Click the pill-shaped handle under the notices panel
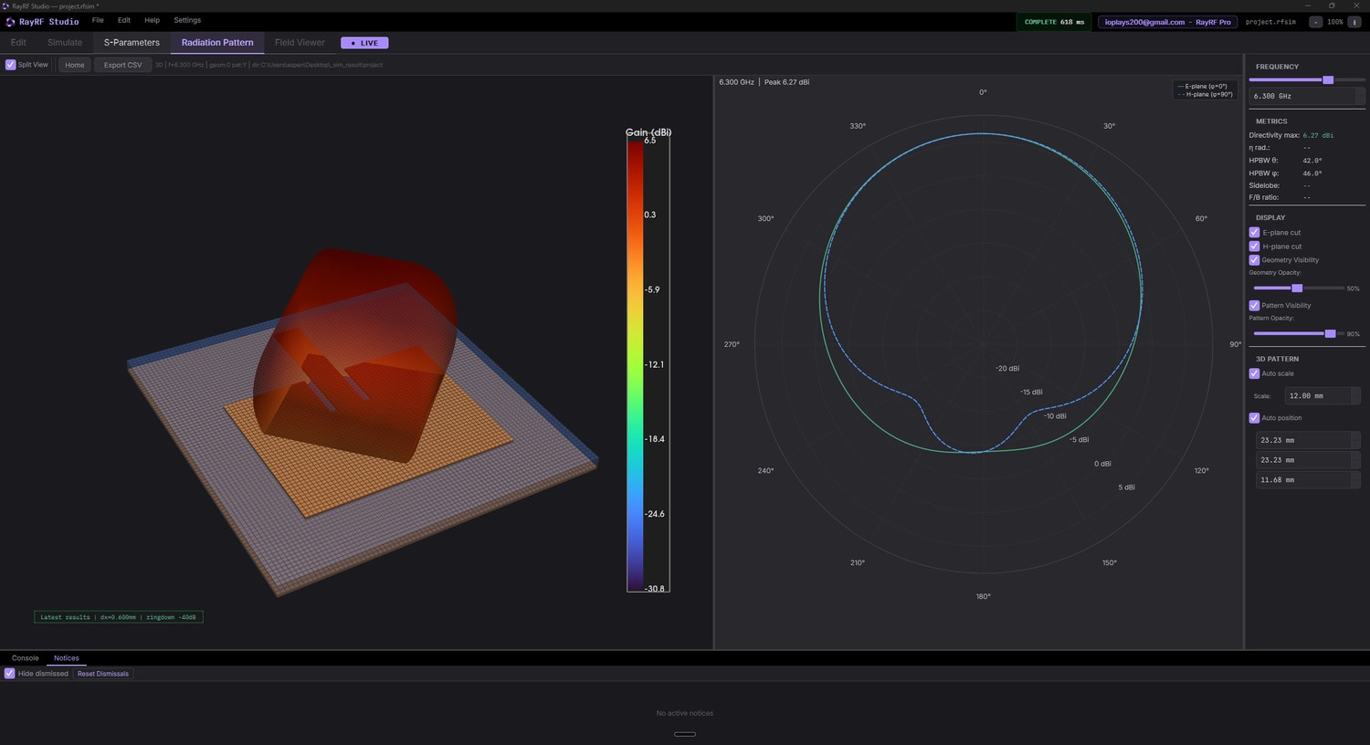The height and width of the screenshot is (745, 1370). [x=685, y=734]
